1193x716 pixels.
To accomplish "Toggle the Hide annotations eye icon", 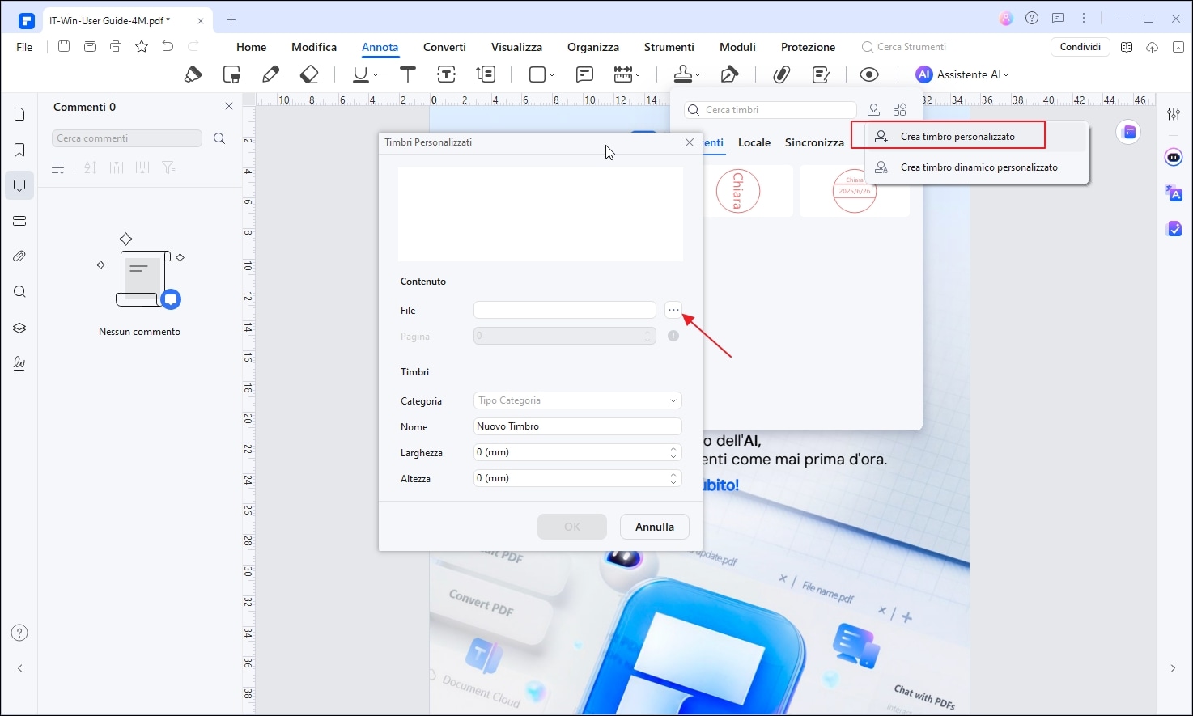I will 869,74.
